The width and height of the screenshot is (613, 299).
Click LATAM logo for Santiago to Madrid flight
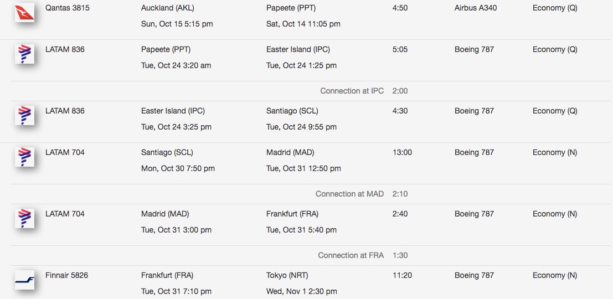pyautogui.click(x=24, y=157)
